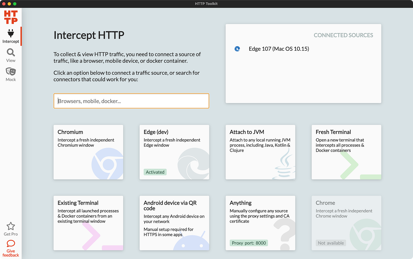
Task: Click the Edge 107 (Mac OS 10.15) source entry
Action: tap(279, 49)
